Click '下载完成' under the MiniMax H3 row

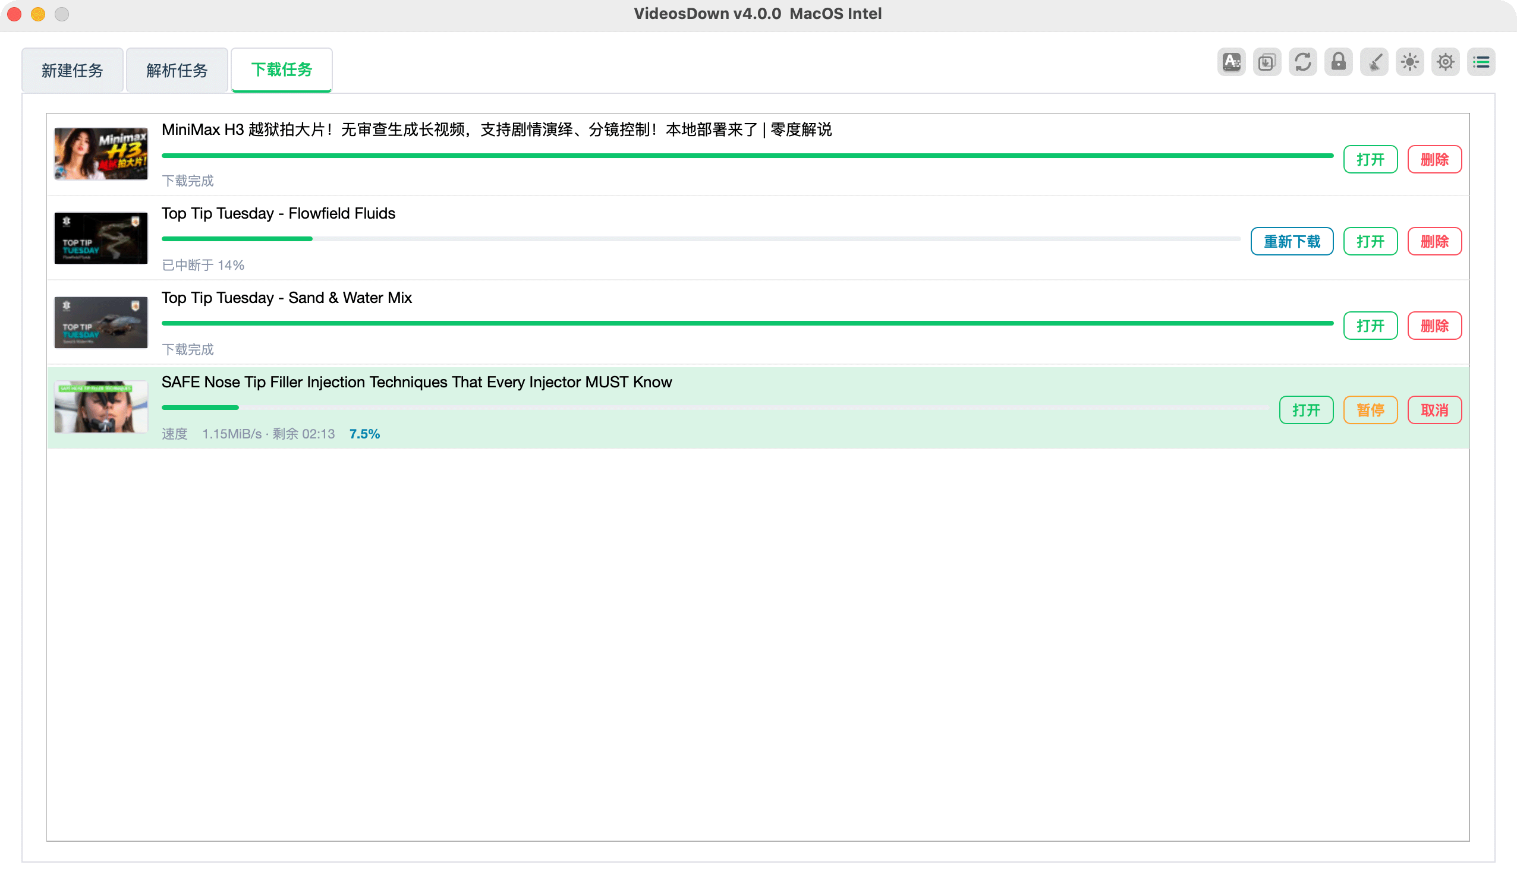pos(188,181)
